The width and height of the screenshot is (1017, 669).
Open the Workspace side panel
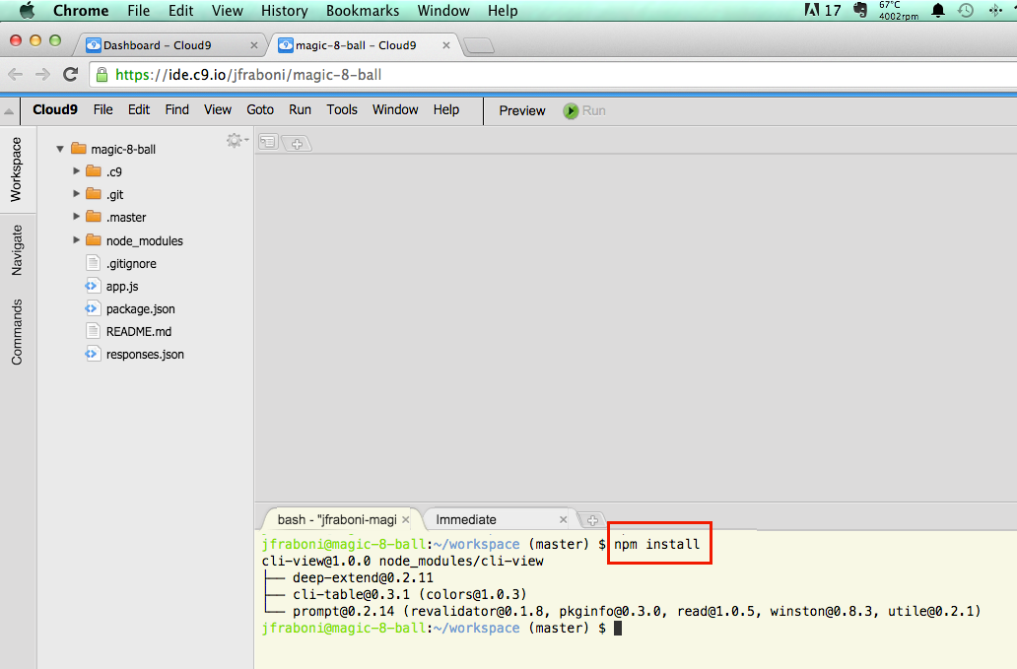16,169
